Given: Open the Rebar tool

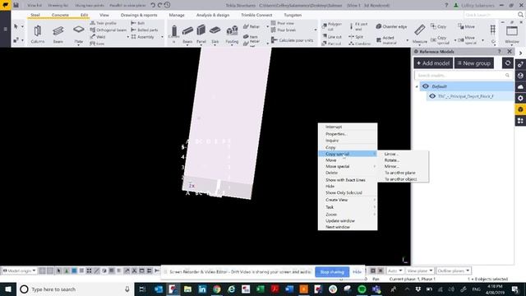Looking at the screenshot, I should [251, 26].
